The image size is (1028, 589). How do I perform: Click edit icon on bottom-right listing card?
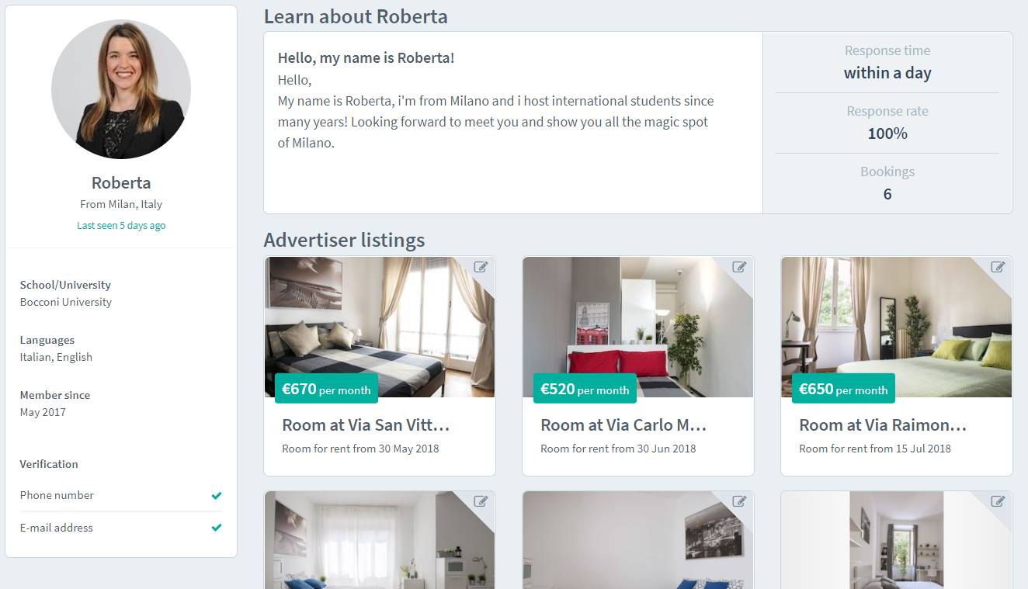click(x=998, y=501)
